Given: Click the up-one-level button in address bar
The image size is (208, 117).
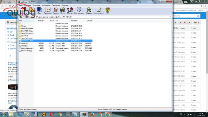Looking at the screenshot, I should click(21, 17).
